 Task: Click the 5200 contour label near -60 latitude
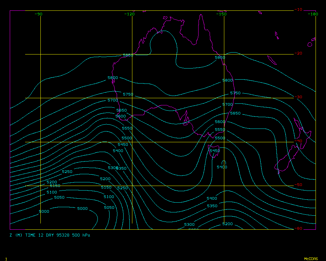[x=228, y=224]
